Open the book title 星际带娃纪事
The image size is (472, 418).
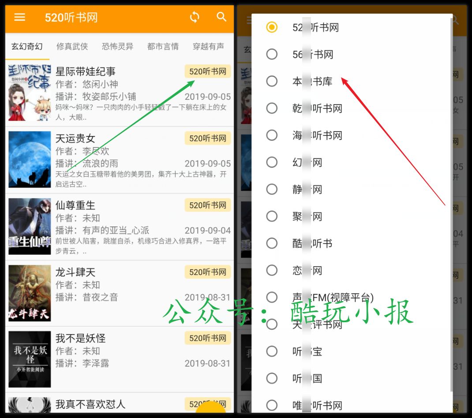86,72
